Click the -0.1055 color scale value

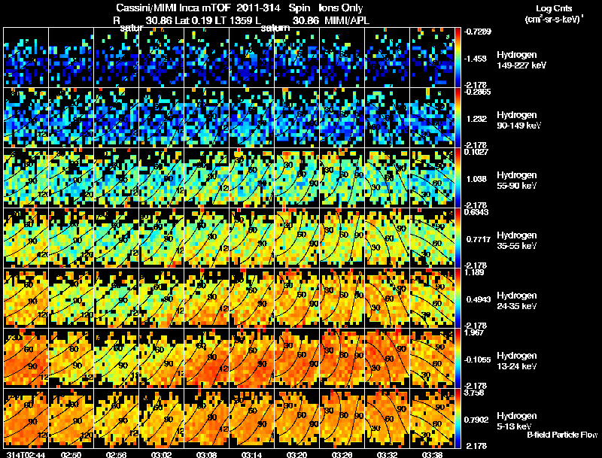click(x=477, y=359)
